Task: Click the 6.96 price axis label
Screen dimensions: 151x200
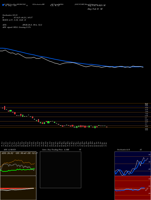Action: (146, 116)
